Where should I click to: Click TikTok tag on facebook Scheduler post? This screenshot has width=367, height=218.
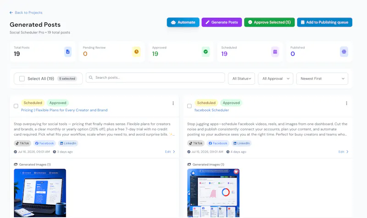[196, 143]
